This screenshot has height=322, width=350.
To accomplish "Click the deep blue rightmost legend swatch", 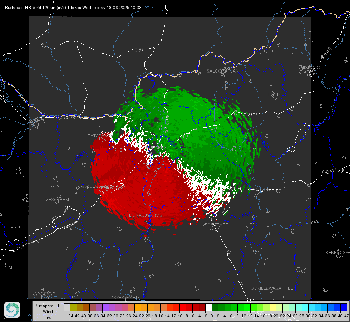I will coord(344,307).
